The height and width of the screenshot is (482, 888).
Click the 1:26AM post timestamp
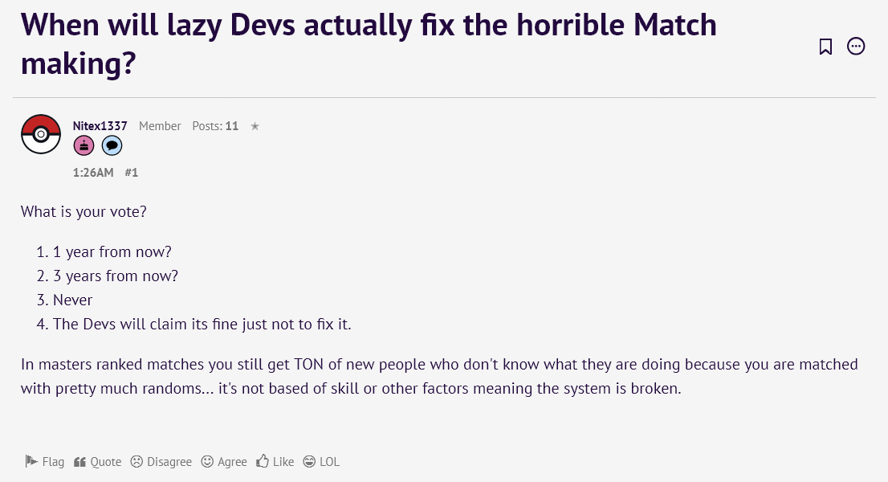tap(93, 173)
